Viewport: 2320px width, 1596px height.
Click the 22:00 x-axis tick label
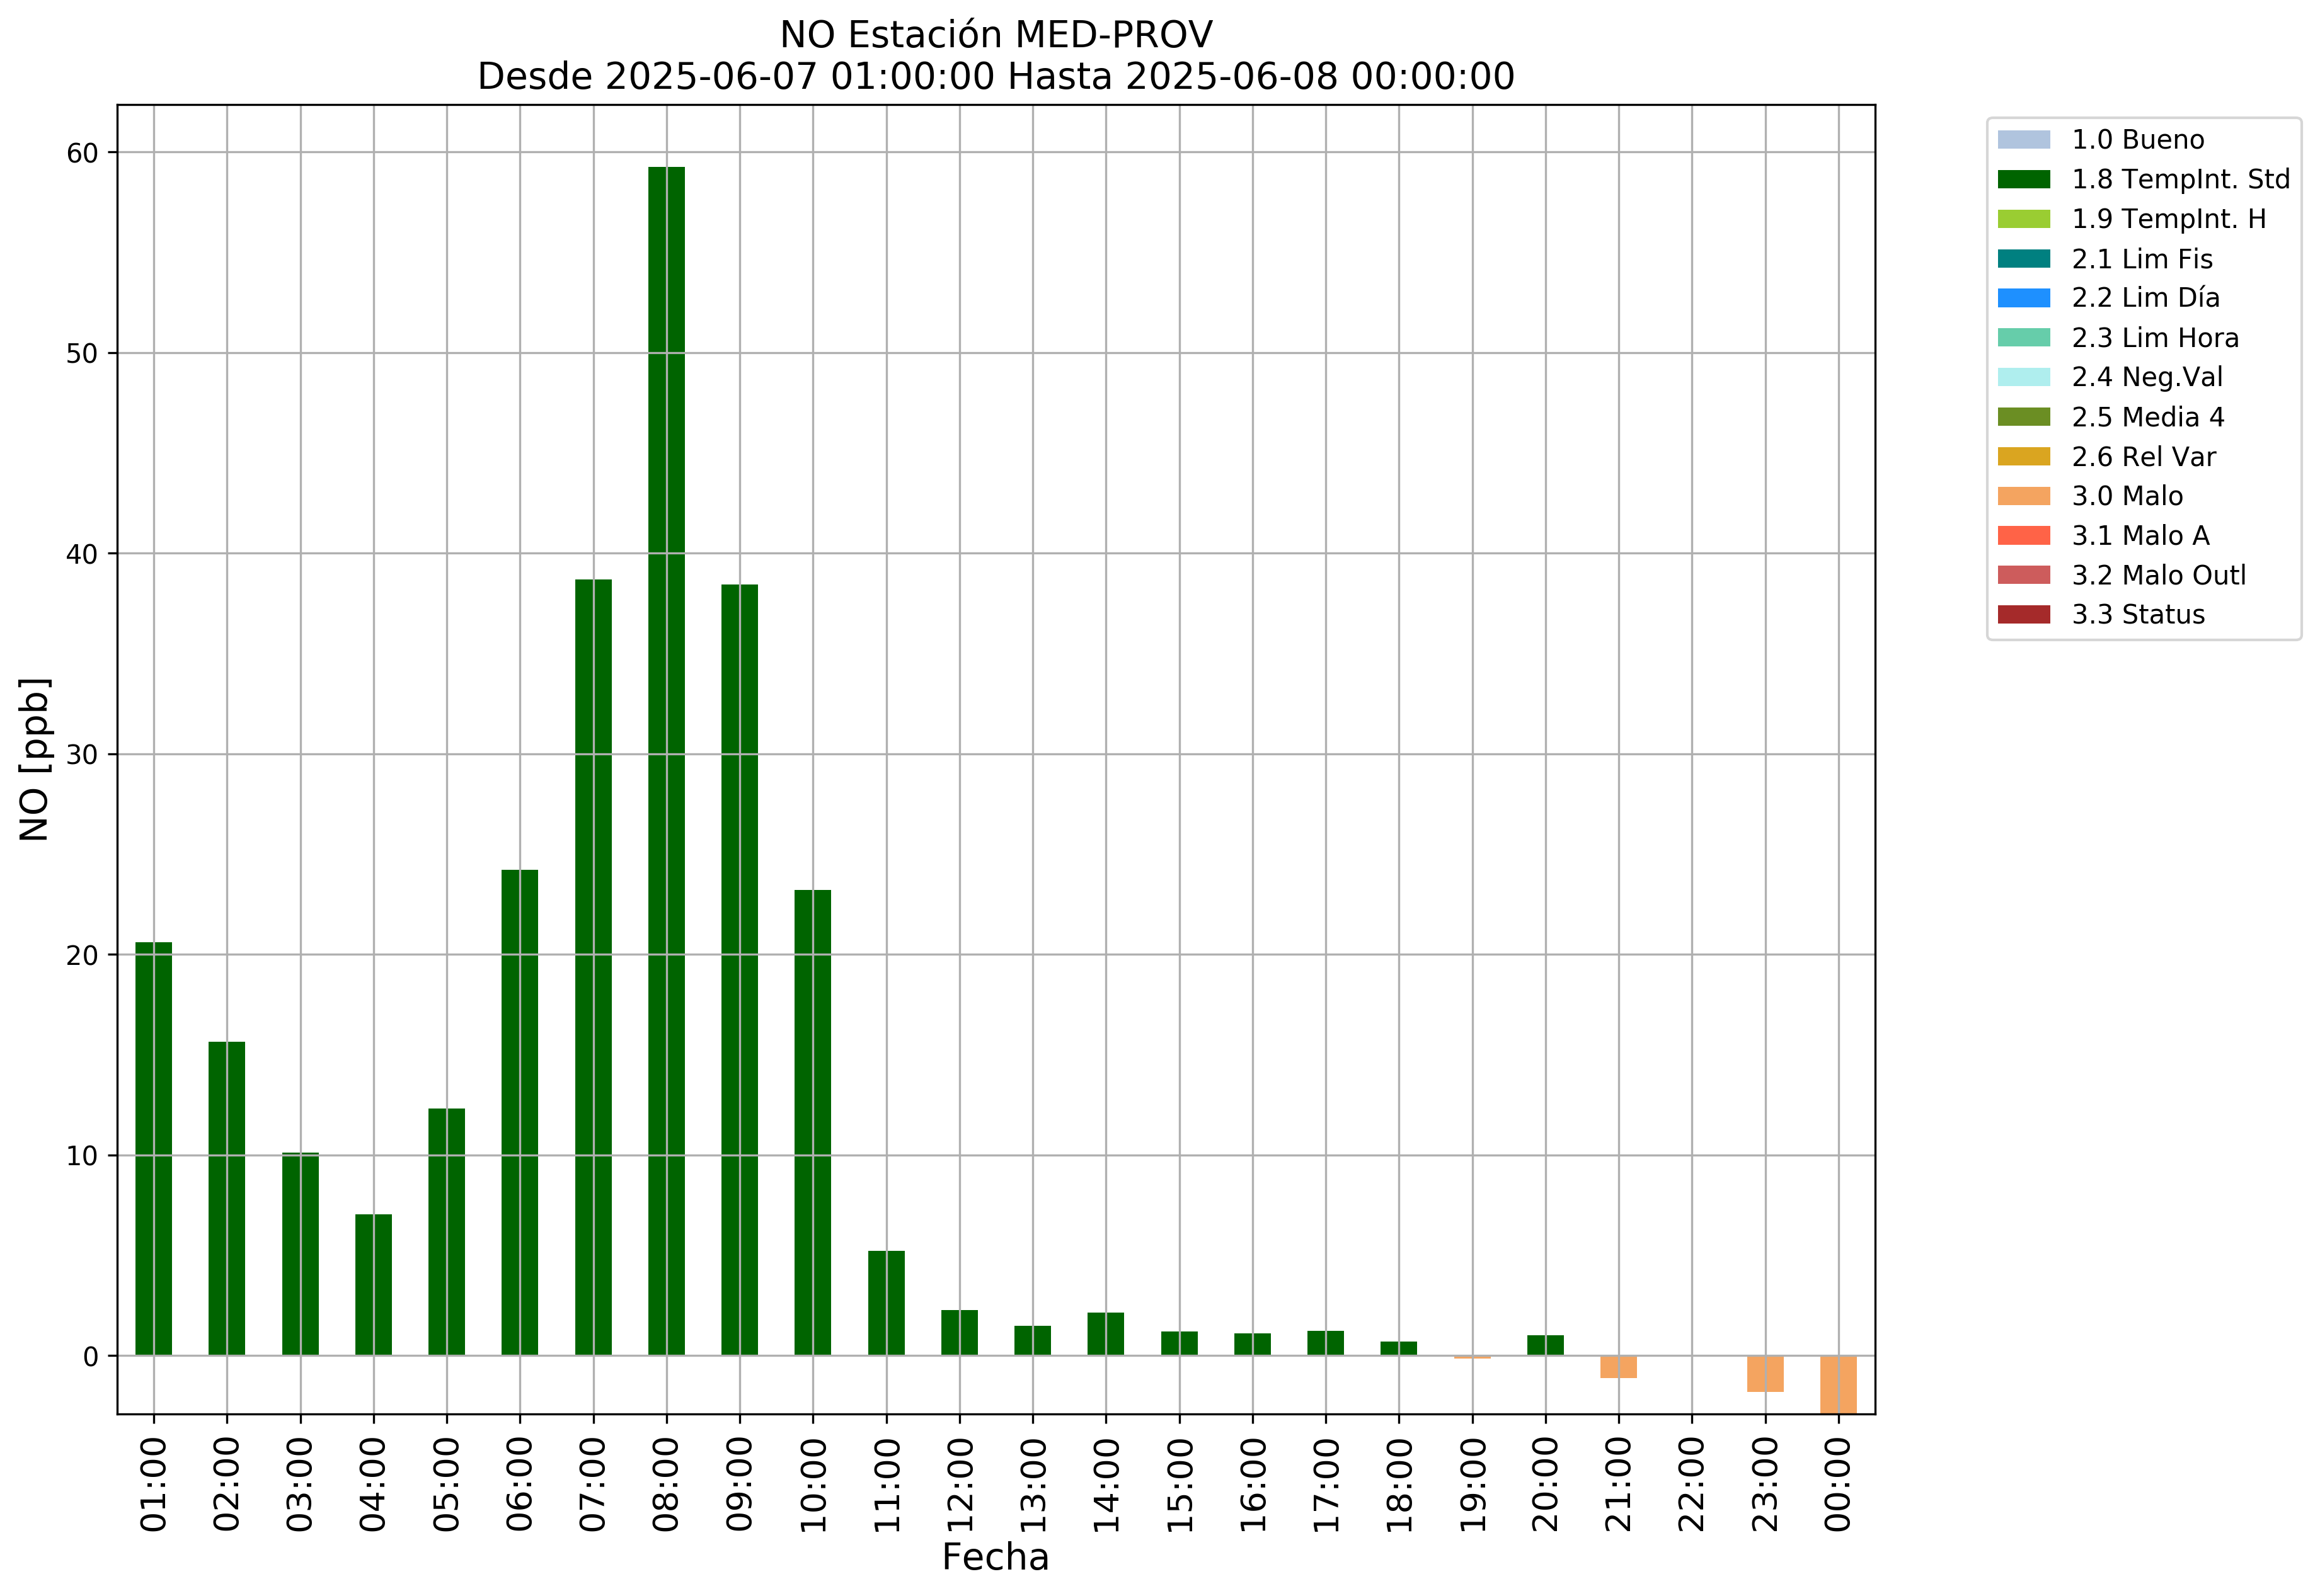pos(1691,1484)
